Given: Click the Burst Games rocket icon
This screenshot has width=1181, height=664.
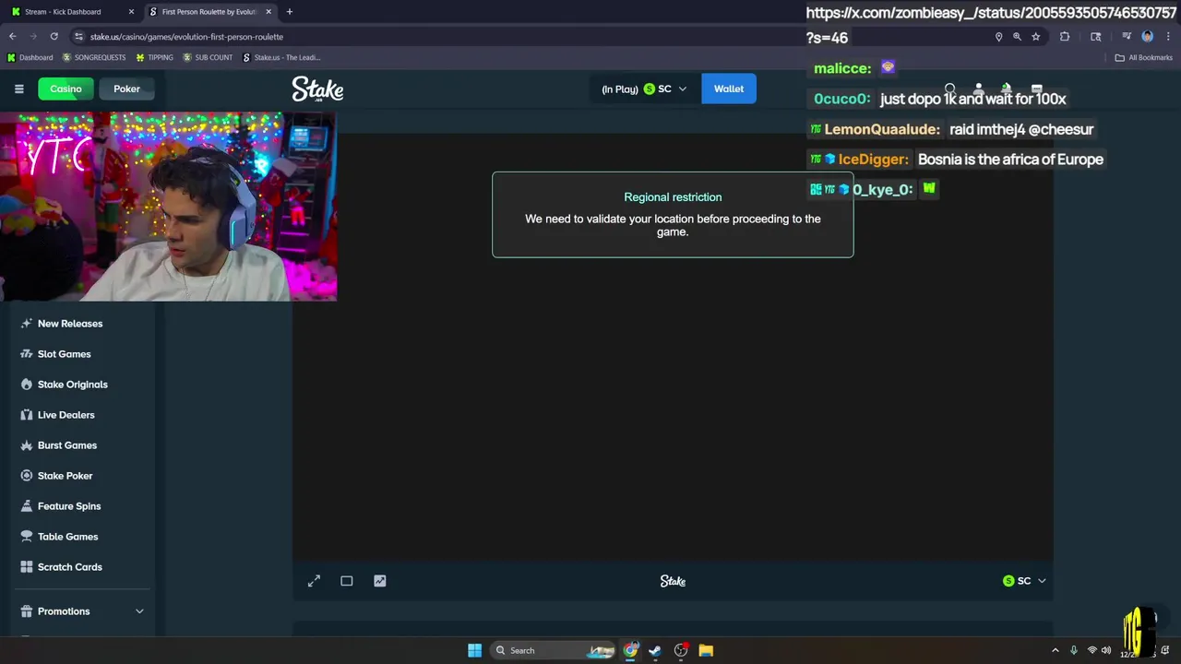Looking at the screenshot, I should coord(27,445).
